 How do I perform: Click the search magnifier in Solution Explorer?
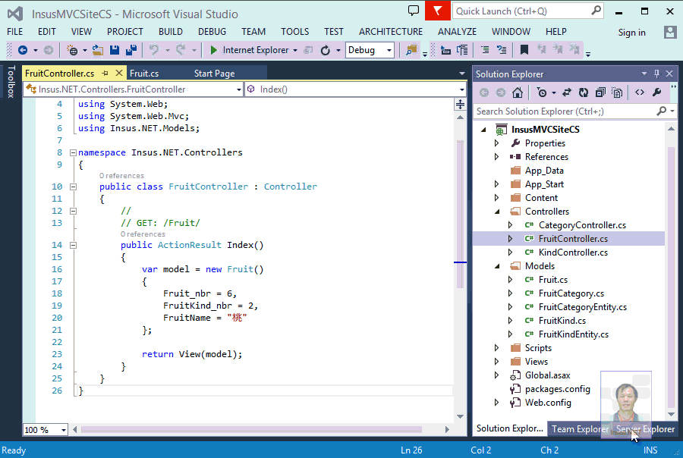click(x=662, y=111)
